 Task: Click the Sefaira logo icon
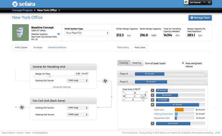[15, 4]
